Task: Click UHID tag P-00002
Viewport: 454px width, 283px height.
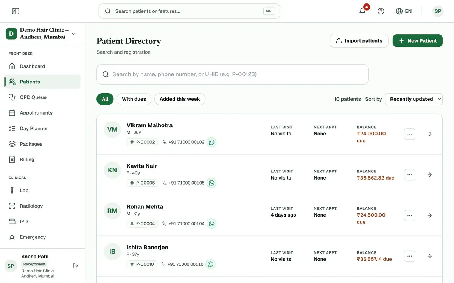Action: (x=142, y=142)
